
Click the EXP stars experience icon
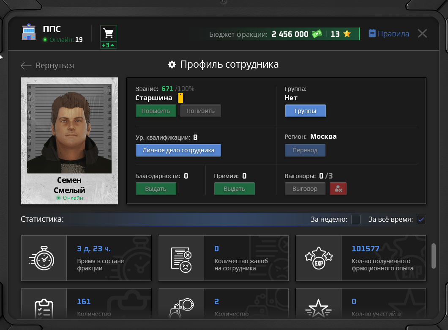click(x=318, y=258)
